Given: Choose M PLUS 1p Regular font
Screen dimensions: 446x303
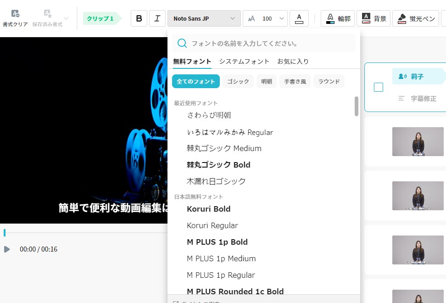Looking at the screenshot, I should coord(221,275).
